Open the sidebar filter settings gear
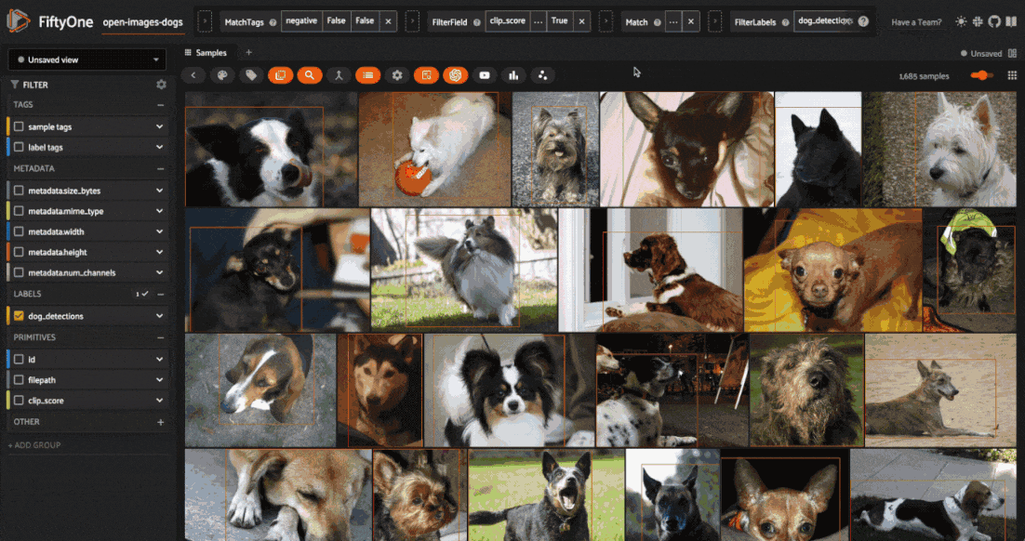Screen dimensions: 1025x541 161,85
